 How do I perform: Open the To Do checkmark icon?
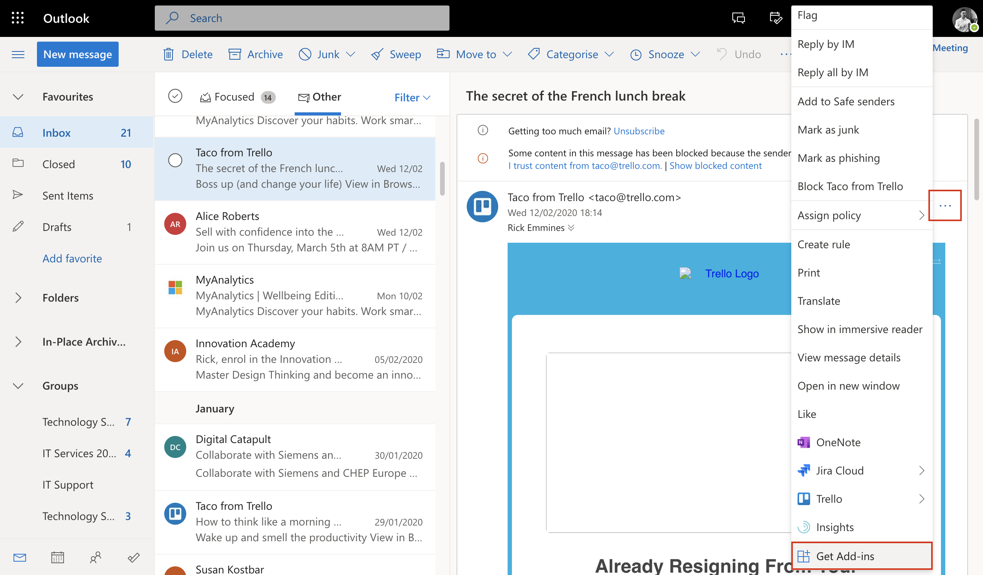[x=134, y=557]
